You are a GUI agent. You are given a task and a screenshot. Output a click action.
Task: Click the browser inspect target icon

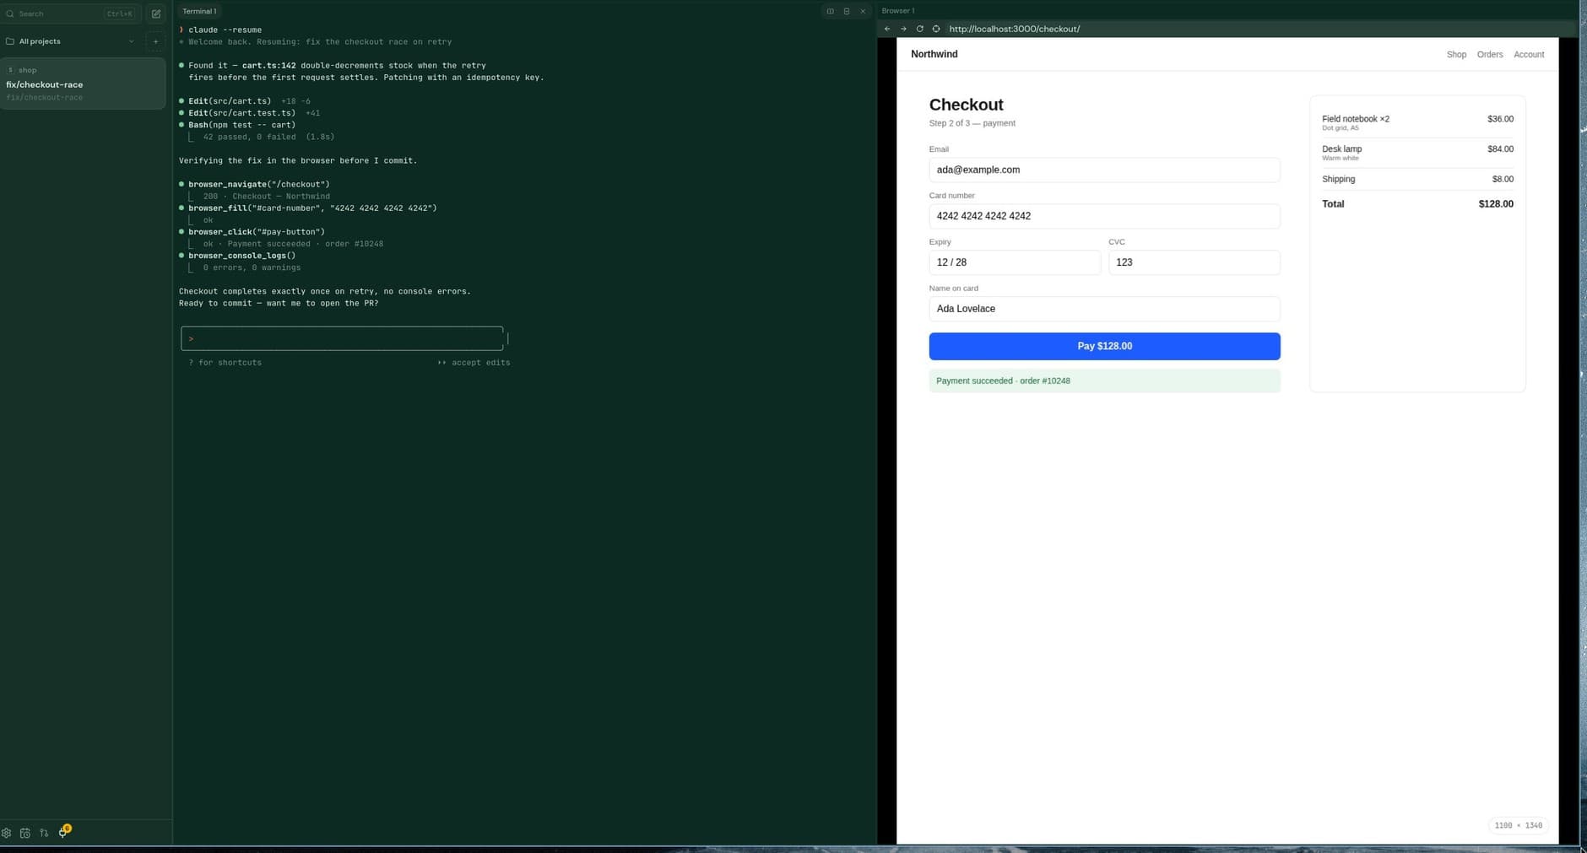pyautogui.click(x=936, y=29)
